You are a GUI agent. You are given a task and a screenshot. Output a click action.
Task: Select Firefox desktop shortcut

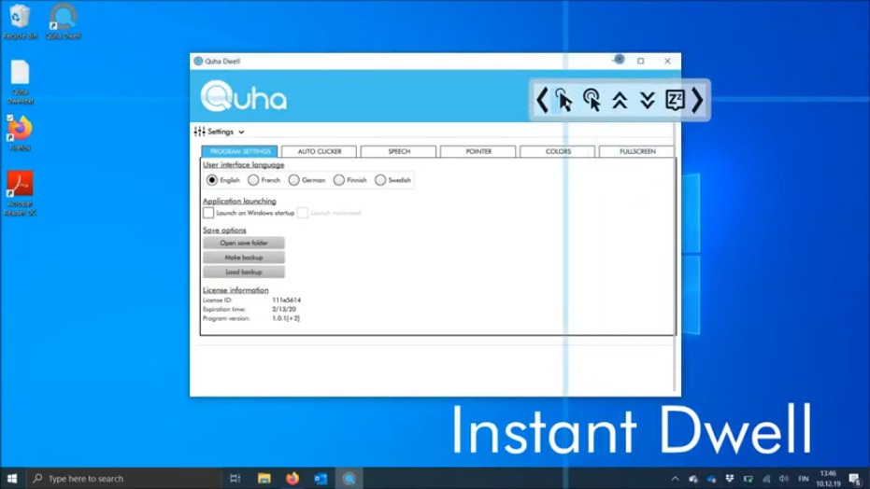click(20, 133)
